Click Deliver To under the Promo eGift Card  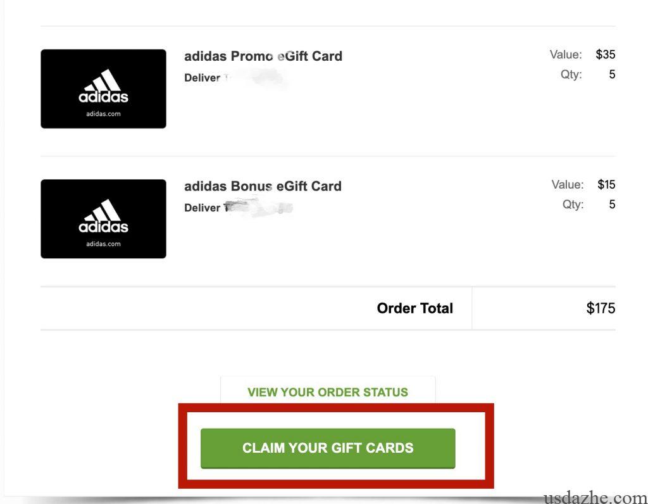pyautogui.click(x=202, y=78)
